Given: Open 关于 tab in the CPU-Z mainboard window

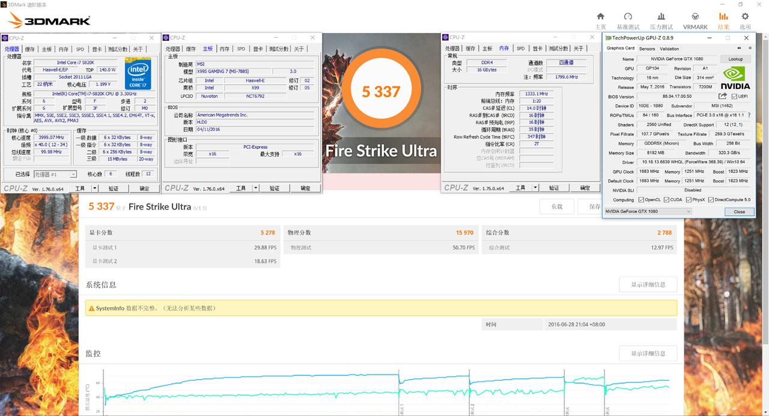Looking at the screenshot, I should [299, 49].
